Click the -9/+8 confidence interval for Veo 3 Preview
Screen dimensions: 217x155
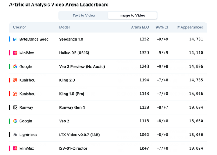[x=162, y=66]
